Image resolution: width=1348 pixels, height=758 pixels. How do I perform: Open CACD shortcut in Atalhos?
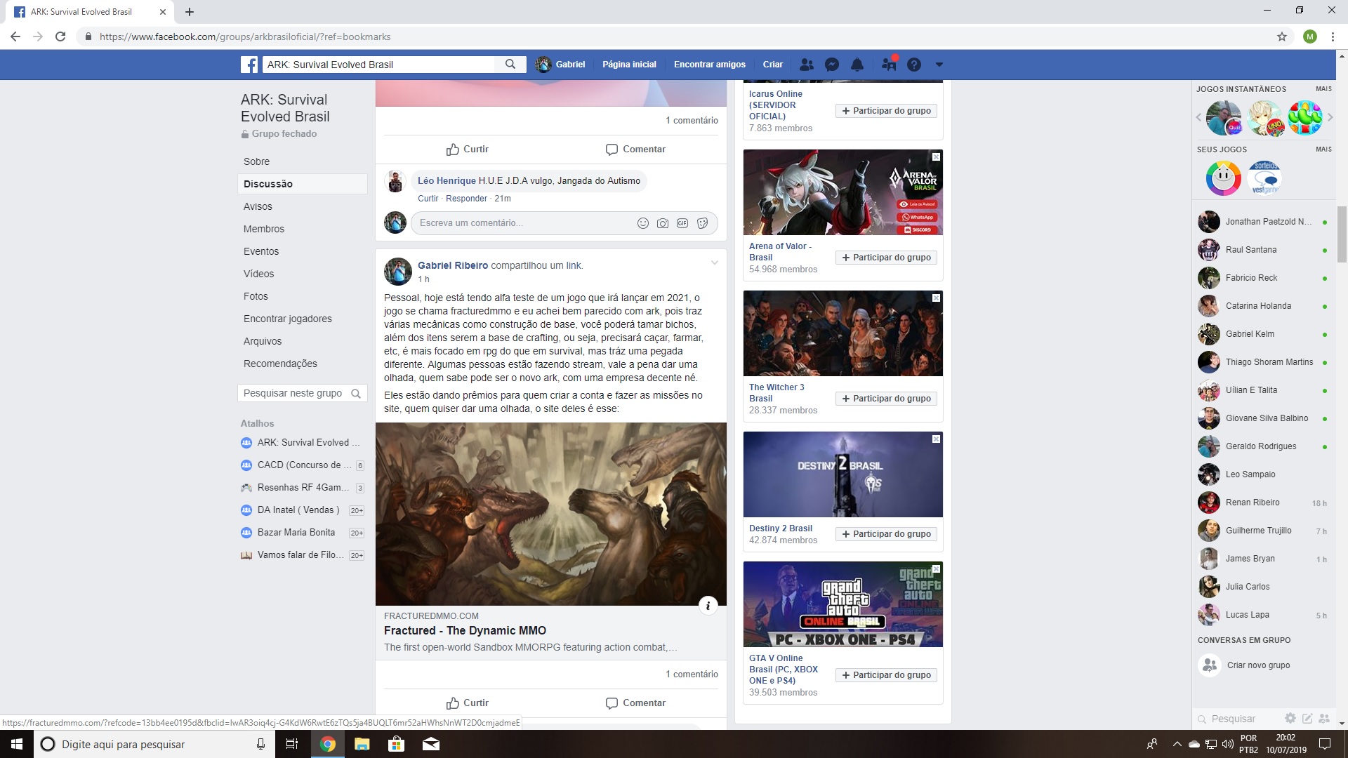coord(302,465)
